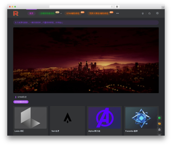Click the Feromita product title
The height and width of the screenshot is (146, 172).
tap(131, 131)
